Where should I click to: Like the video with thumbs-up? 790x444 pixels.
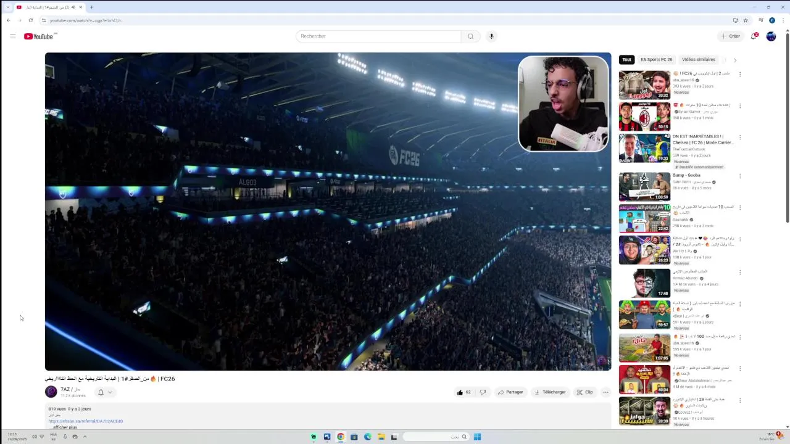[x=464, y=392]
